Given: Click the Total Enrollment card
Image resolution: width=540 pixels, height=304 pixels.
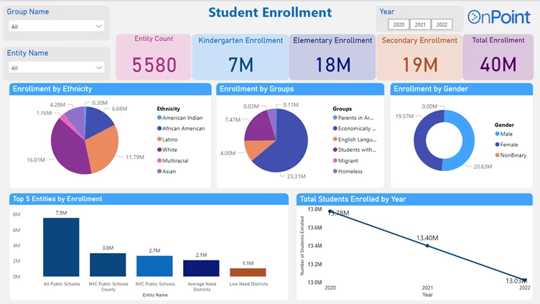Looking at the screenshot, I should 498,57.
